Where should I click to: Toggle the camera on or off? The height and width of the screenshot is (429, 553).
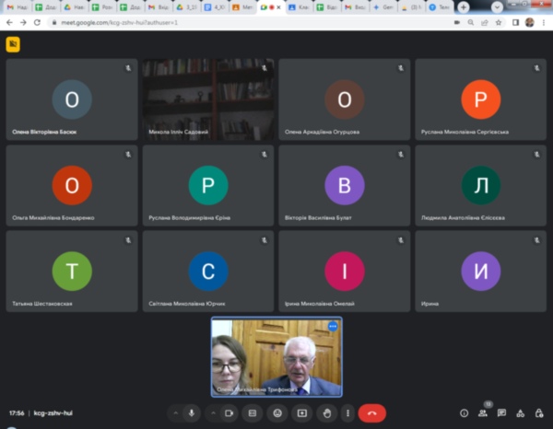coord(227,413)
